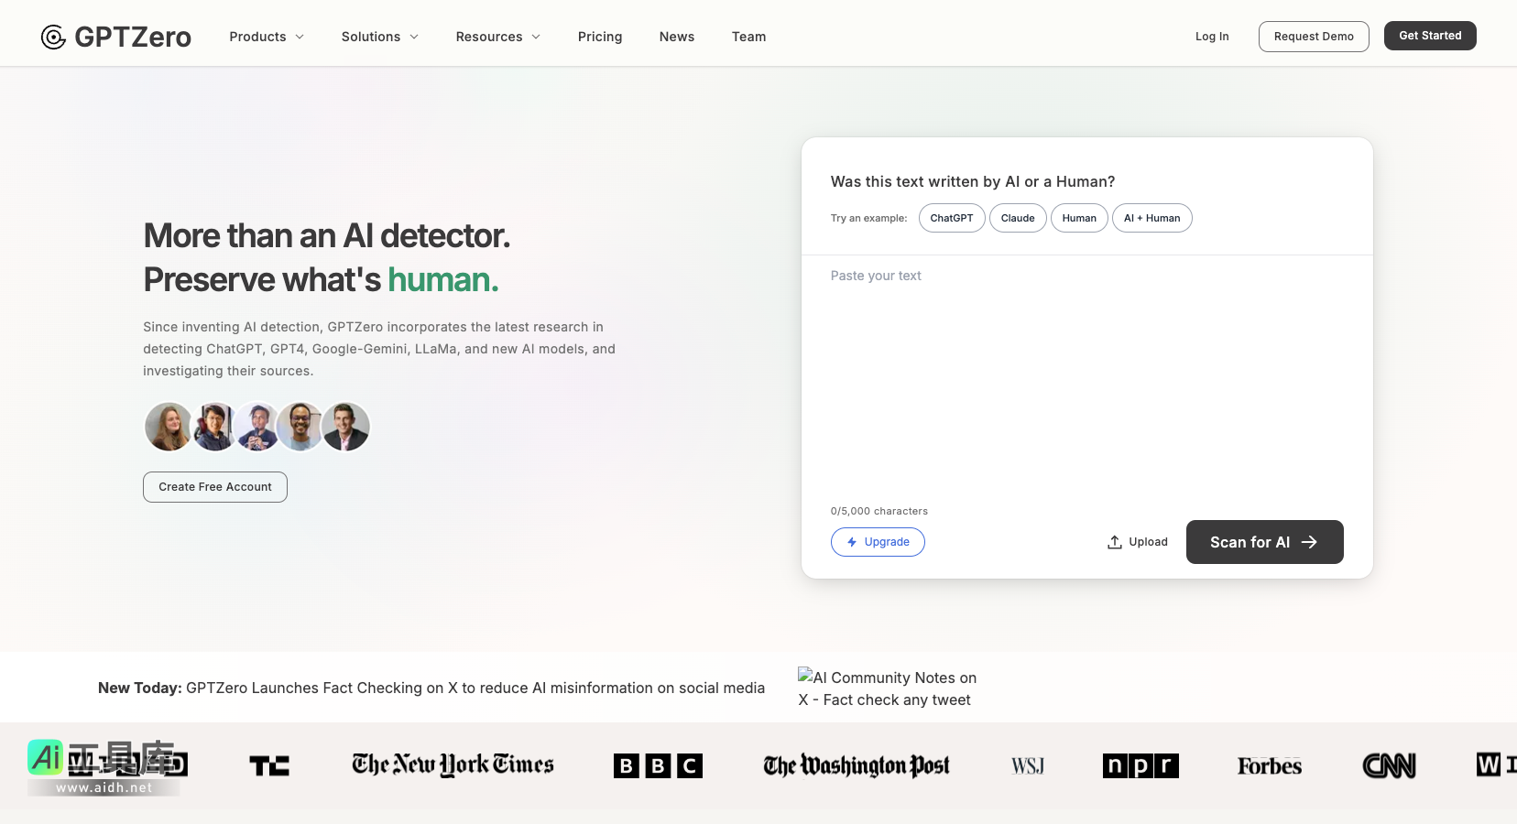The width and height of the screenshot is (1517, 824).
Task: Click the GPTZero logo icon
Action: click(x=54, y=37)
